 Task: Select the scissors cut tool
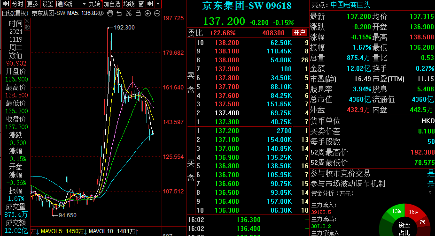click(x=129, y=13)
